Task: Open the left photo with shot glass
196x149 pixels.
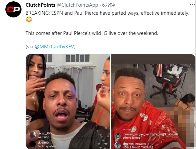Action: pos(68,101)
